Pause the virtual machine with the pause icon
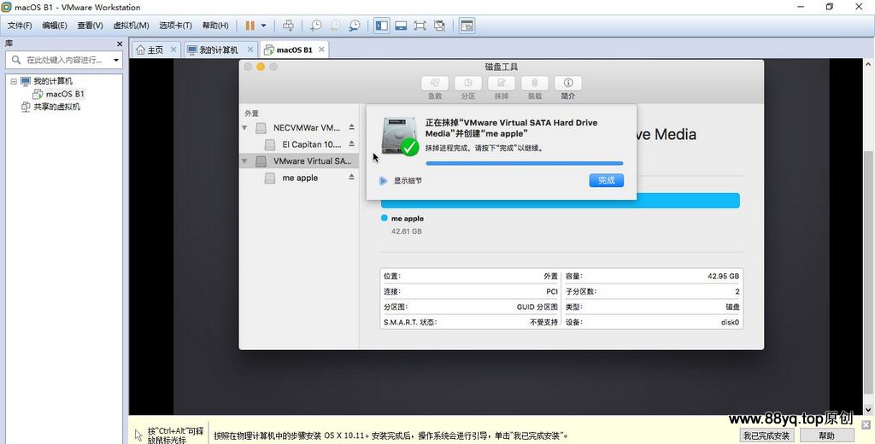This screenshot has height=444, width=875. (250, 26)
